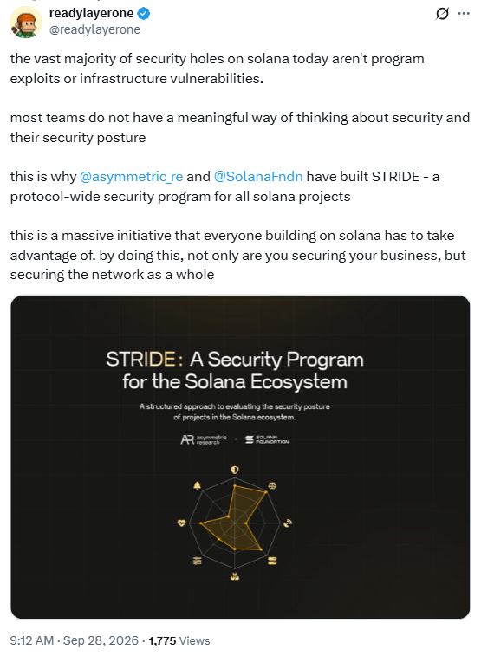Click the 9:12 AM Sep 28 timestamp
Viewport: 481px width, 656px height.
click(74, 640)
